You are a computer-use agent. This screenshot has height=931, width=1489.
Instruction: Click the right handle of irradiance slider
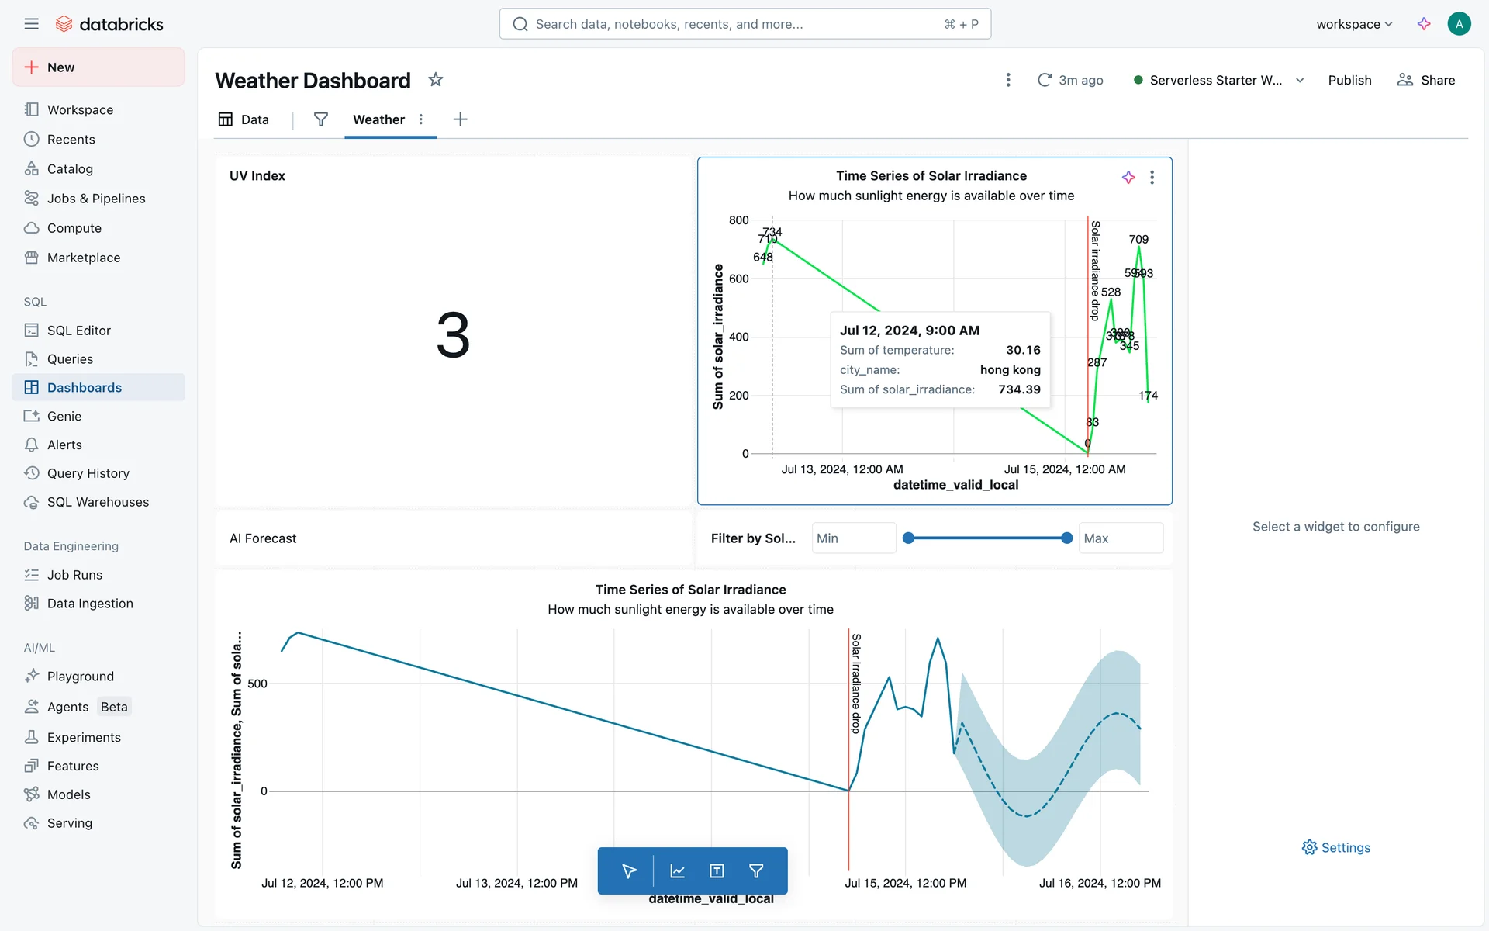[1066, 538]
